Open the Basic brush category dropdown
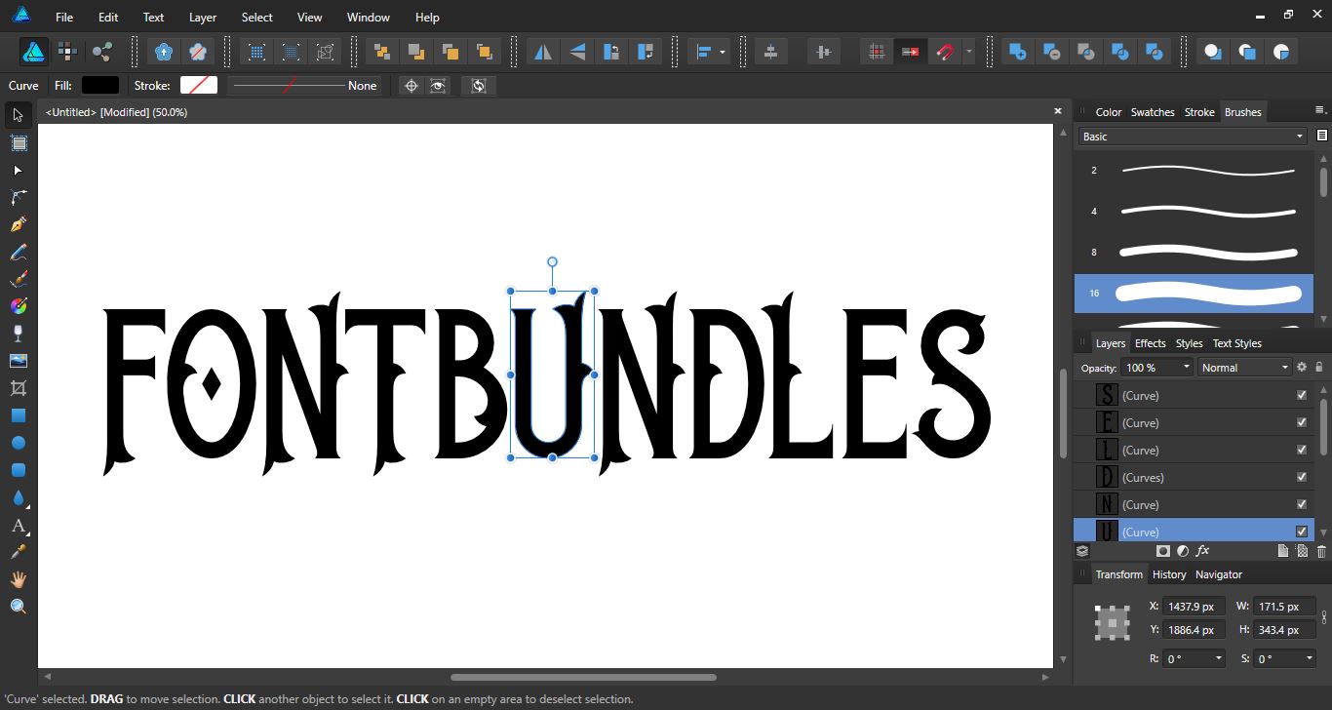The image size is (1332, 710). (1192, 137)
